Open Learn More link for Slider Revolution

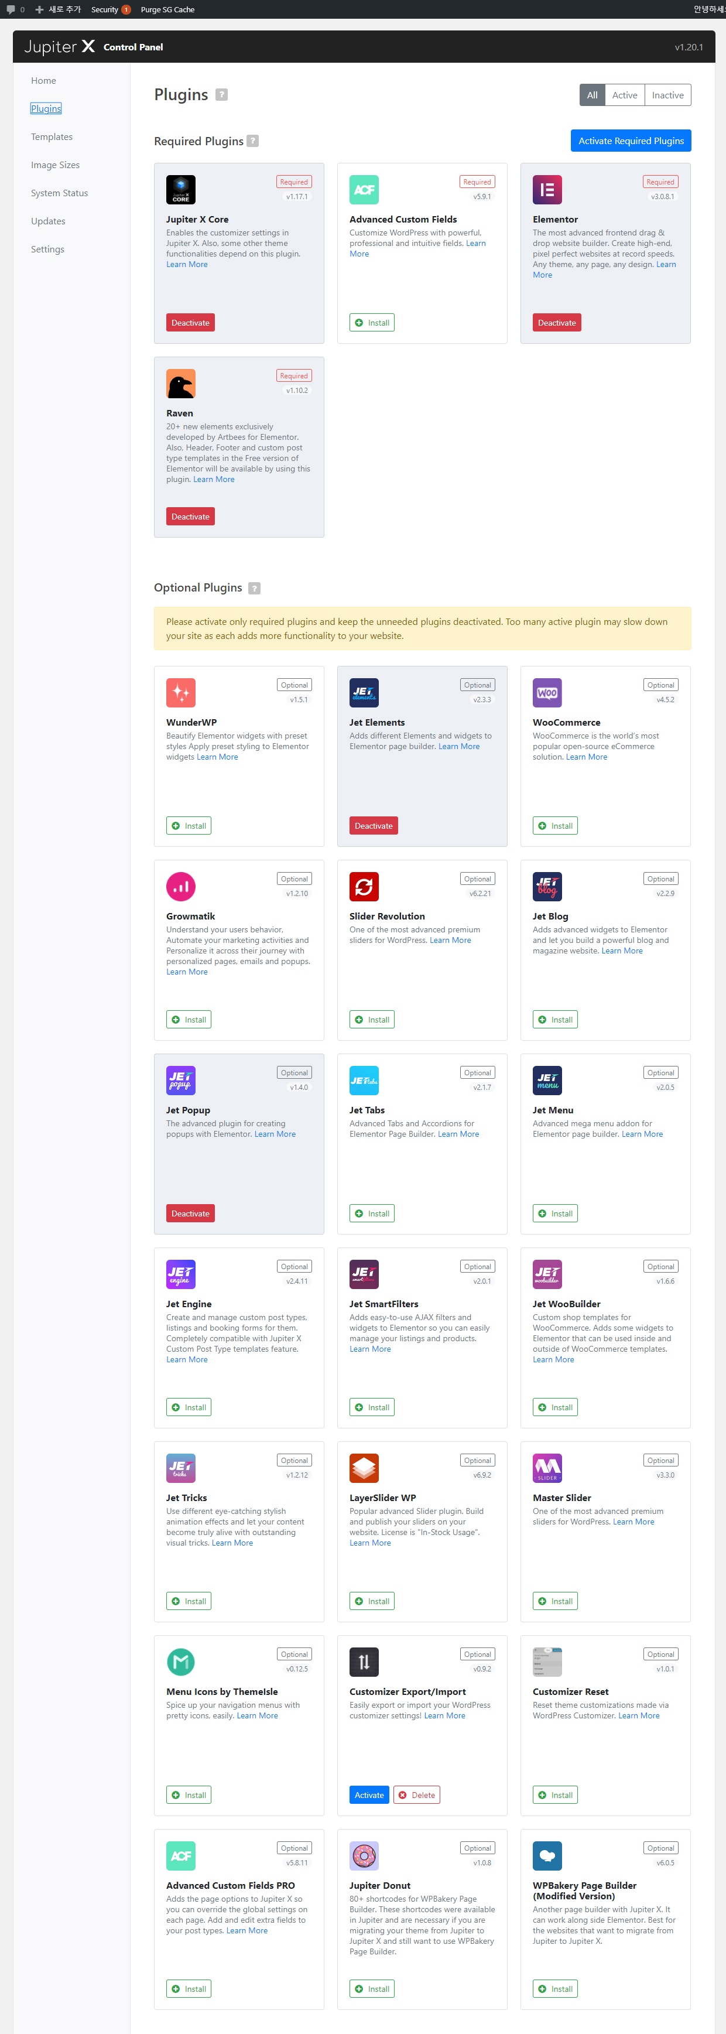tap(450, 941)
